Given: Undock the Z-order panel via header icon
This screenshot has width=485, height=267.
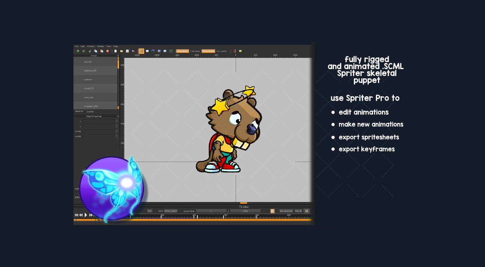Looking at the screenshot, I should (x=118, y=56).
